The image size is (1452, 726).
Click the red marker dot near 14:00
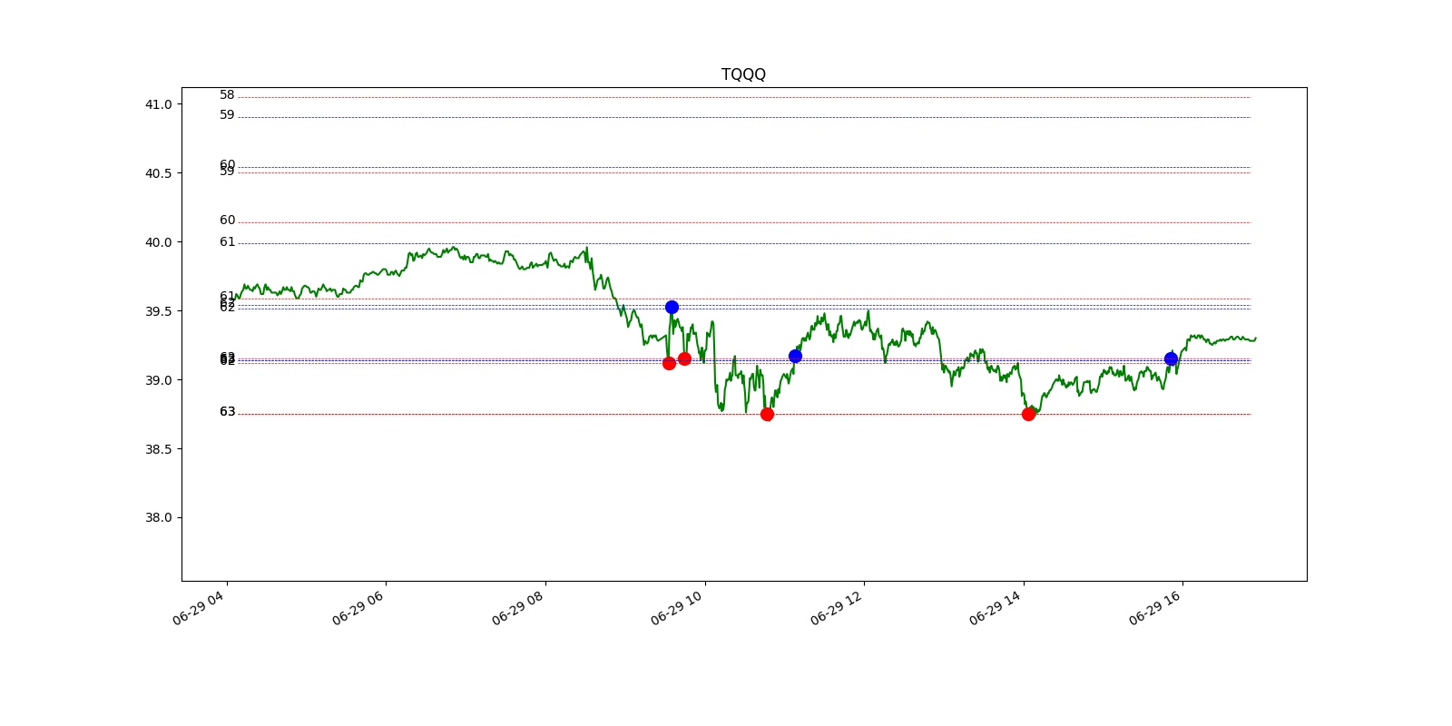[x=1028, y=414]
